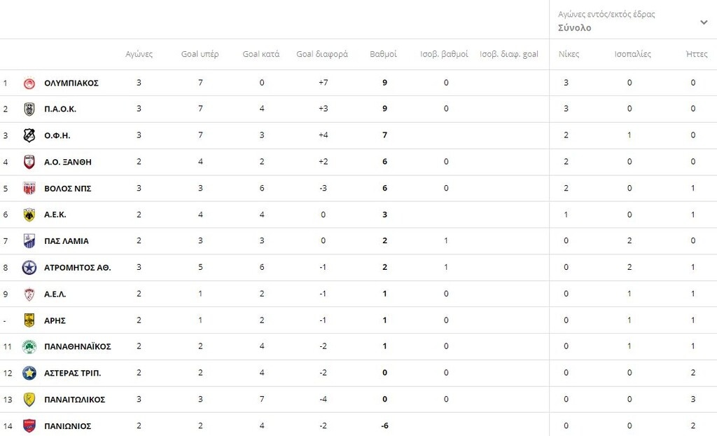Click the A.E.K. yellow crest icon

pyautogui.click(x=29, y=215)
